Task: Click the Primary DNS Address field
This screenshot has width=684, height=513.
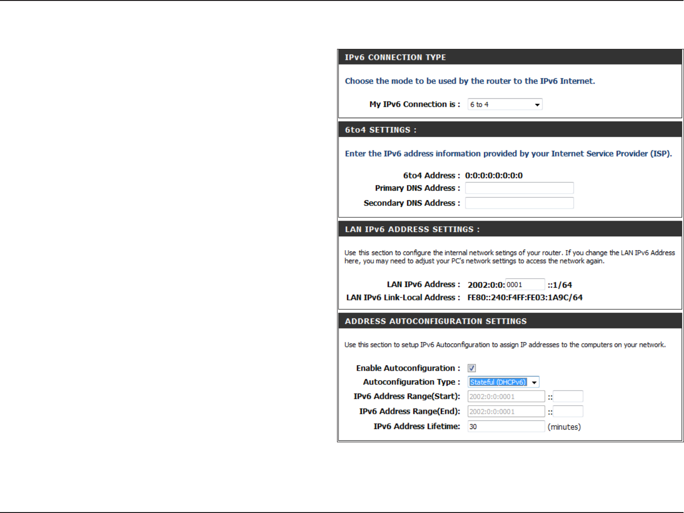Action: 519,188
